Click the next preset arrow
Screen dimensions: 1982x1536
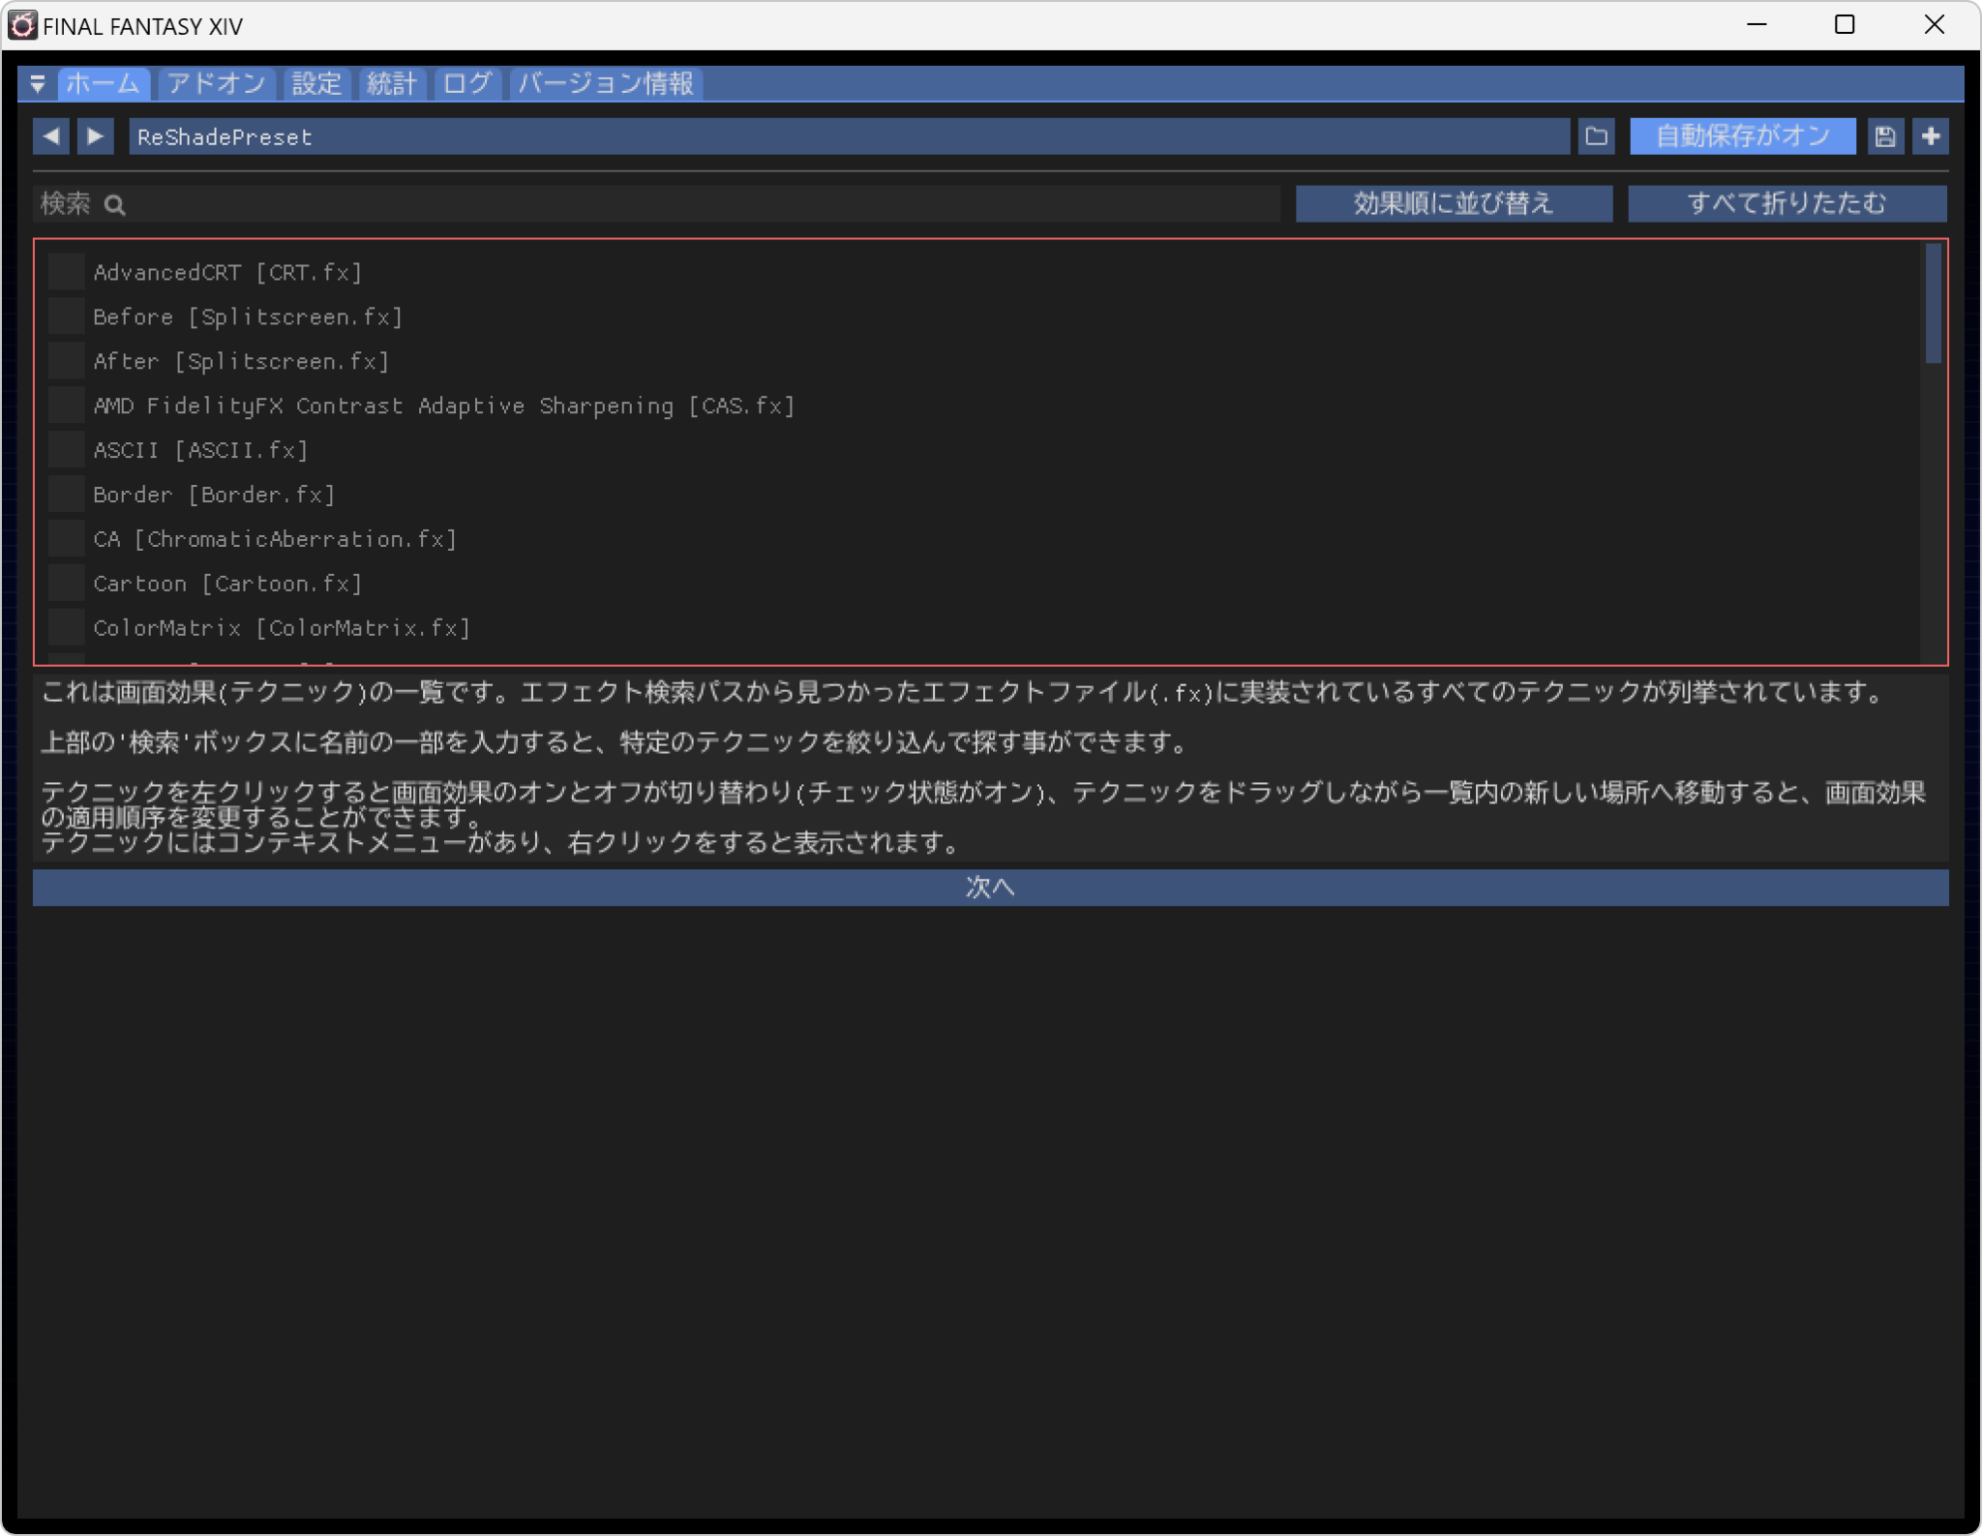(x=95, y=136)
